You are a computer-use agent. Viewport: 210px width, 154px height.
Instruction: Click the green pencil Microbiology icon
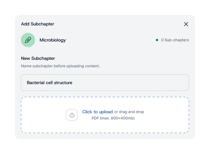(x=28, y=40)
